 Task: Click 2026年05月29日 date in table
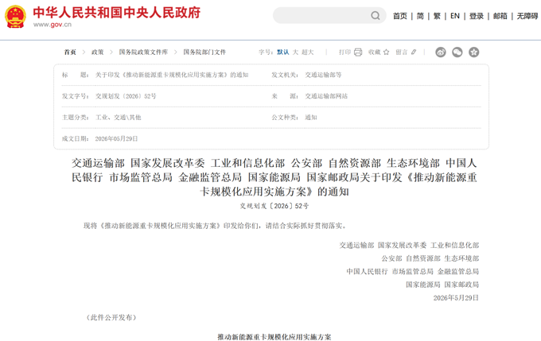pos(116,138)
